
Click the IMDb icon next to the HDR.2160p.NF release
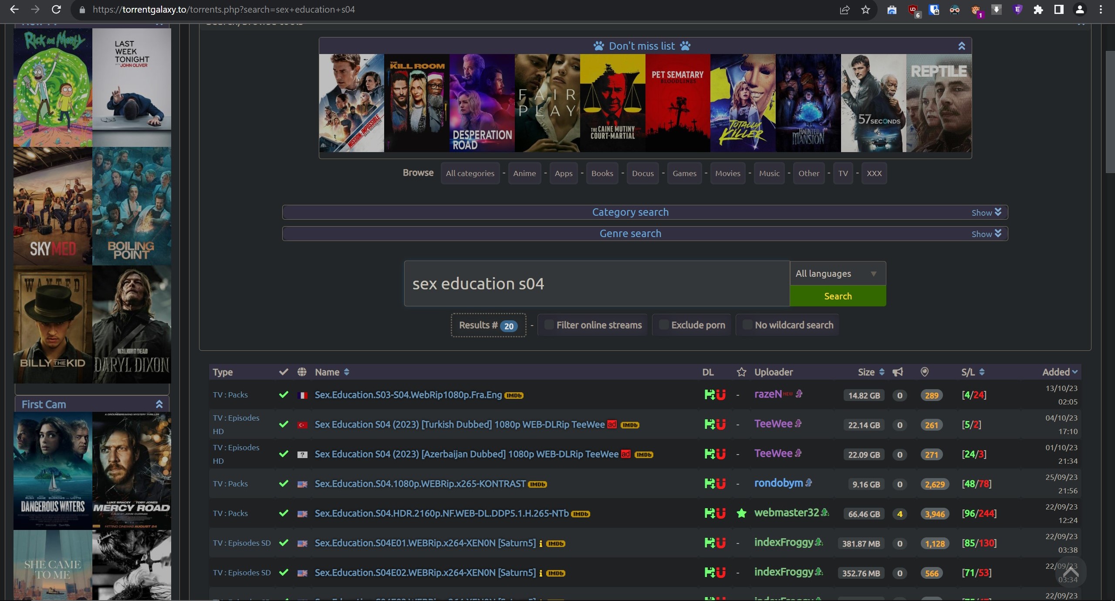581,514
